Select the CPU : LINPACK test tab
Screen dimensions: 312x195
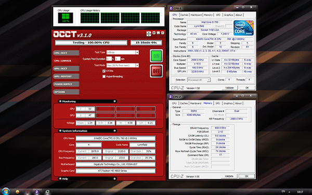click(66, 61)
